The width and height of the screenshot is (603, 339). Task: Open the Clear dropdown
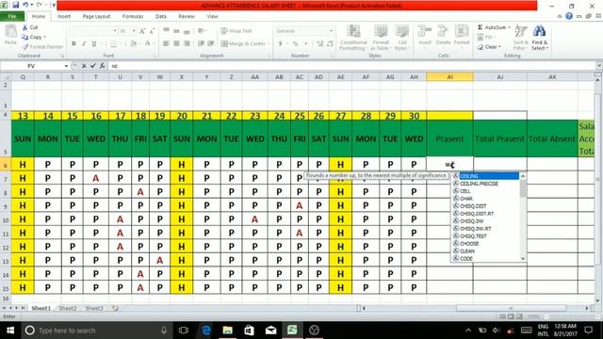click(x=499, y=47)
